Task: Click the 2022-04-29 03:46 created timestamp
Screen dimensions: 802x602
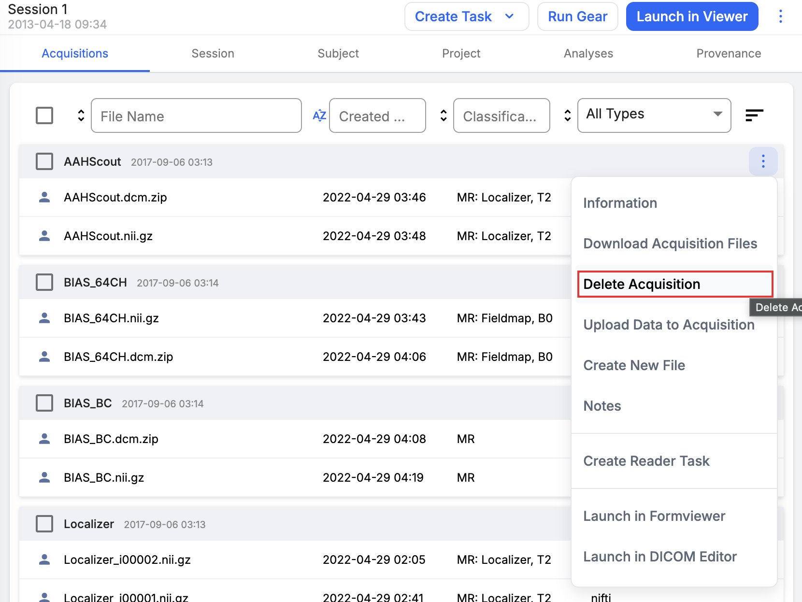Action: click(x=374, y=197)
